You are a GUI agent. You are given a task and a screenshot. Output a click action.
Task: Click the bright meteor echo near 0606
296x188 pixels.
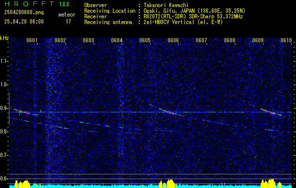167,111
